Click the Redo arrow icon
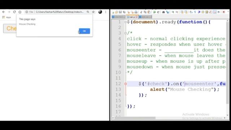The height and width of the screenshot is (130, 231). click(x=158, y=12)
